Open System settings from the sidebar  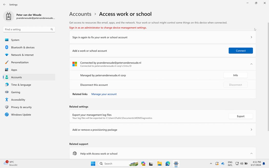(x=15, y=40)
